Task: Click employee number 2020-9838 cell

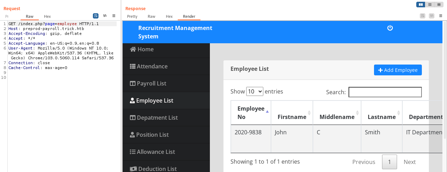Action: click(x=251, y=139)
